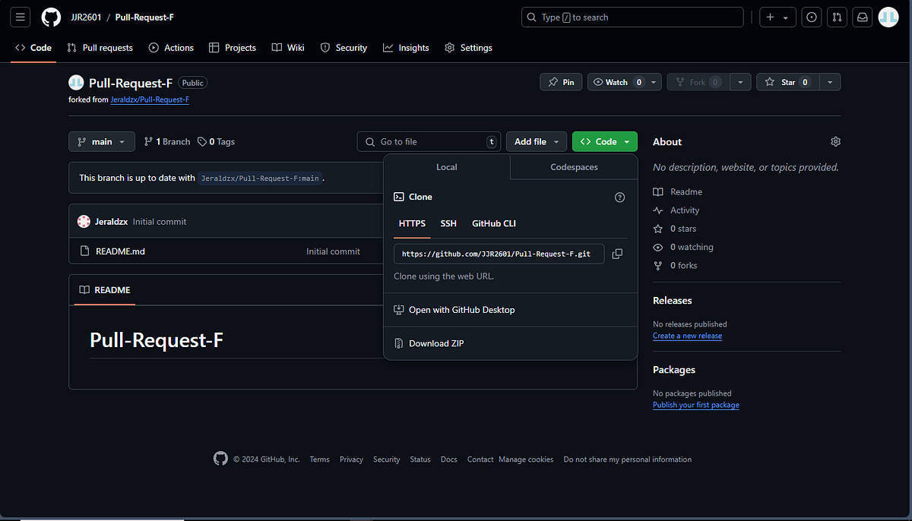
Task: Open the hamburger menu icon
Action: coord(20,17)
